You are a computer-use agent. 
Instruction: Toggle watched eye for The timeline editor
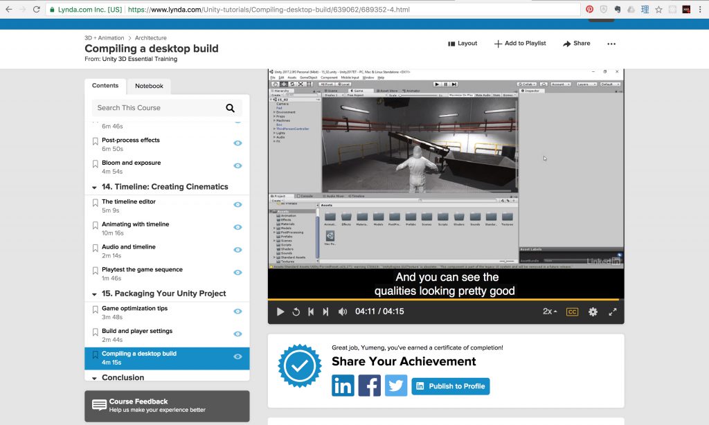tap(237, 204)
